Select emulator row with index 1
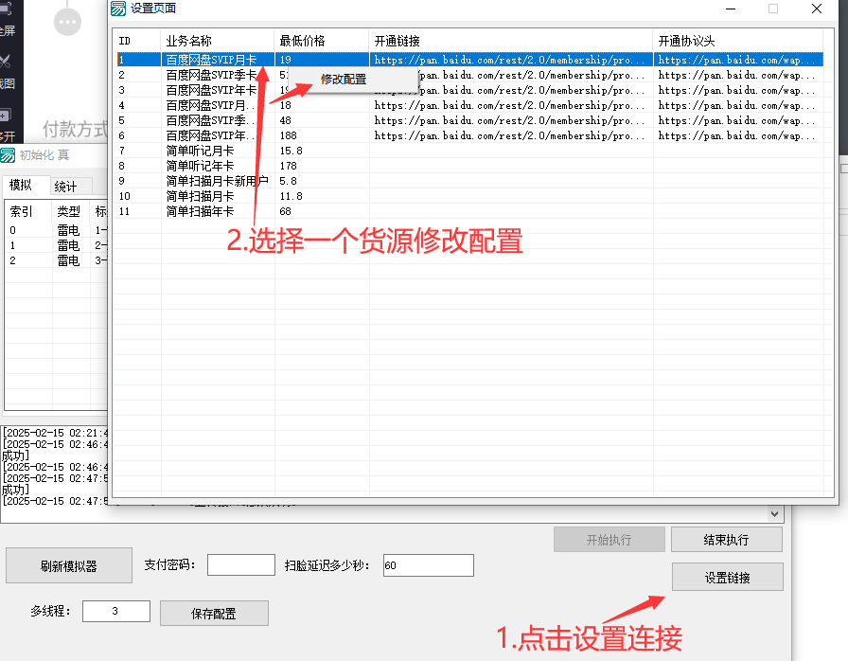This screenshot has width=848, height=661. pos(56,245)
